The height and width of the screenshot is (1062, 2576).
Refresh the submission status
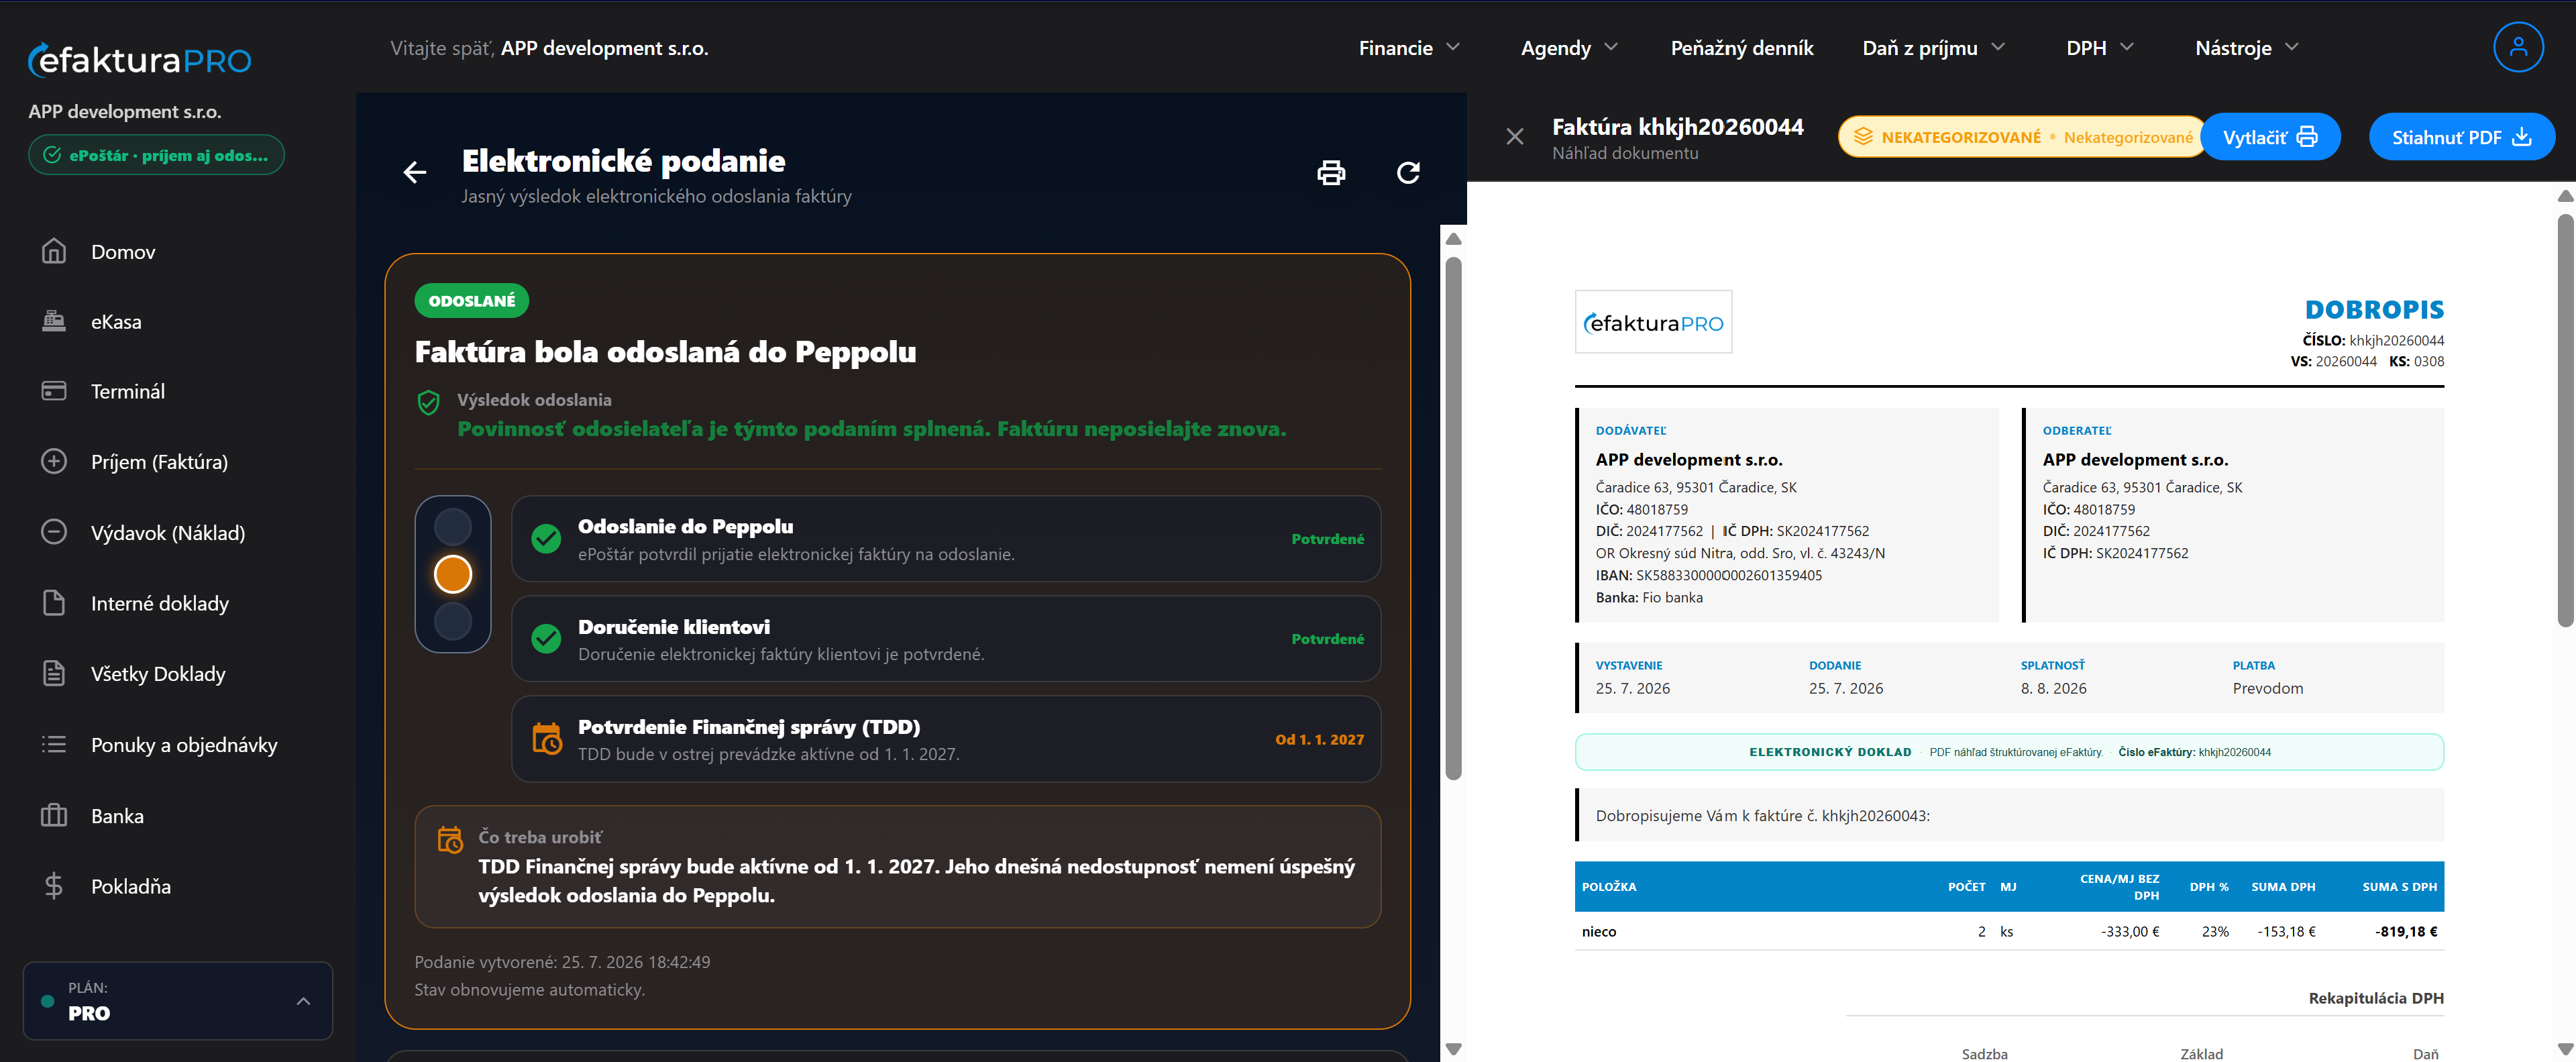tap(1408, 173)
